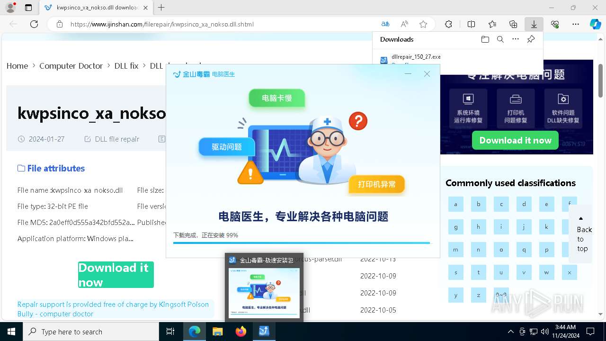Image resolution: width=606 pixels, height=341 pixels.
Task: Select classification letter d
Action: click(524, 204)
